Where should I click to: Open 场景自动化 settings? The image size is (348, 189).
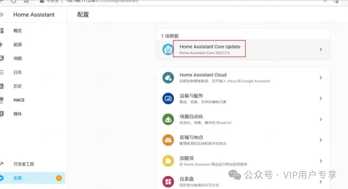(x=243, y=119)
